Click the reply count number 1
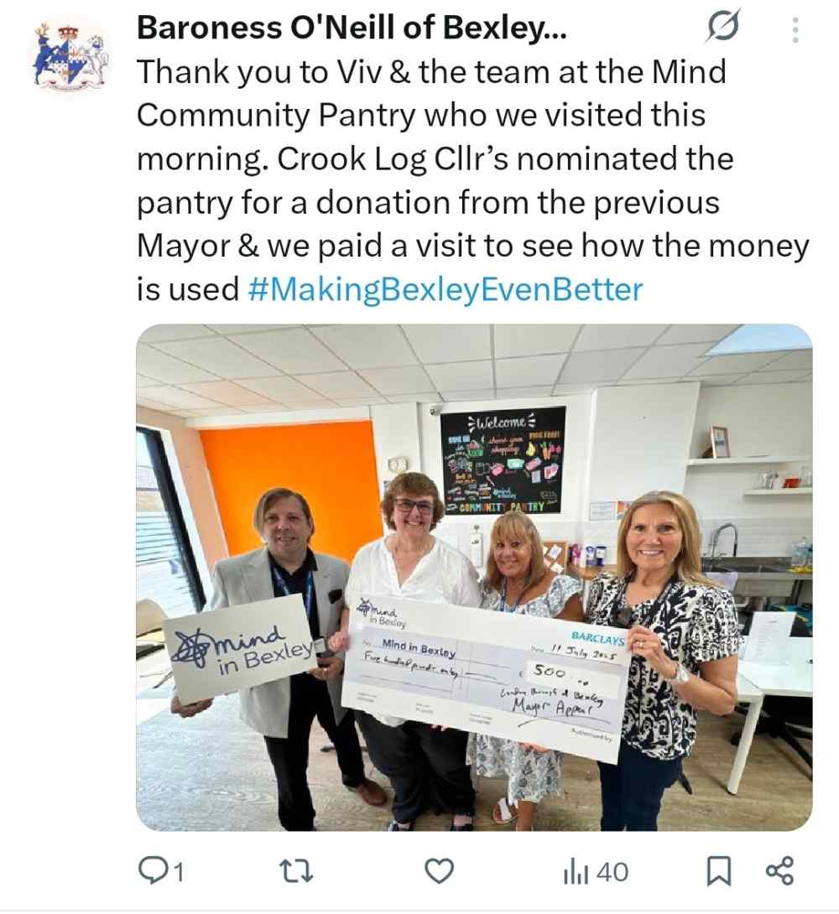 pyautogui.click(x=179, y=873)
